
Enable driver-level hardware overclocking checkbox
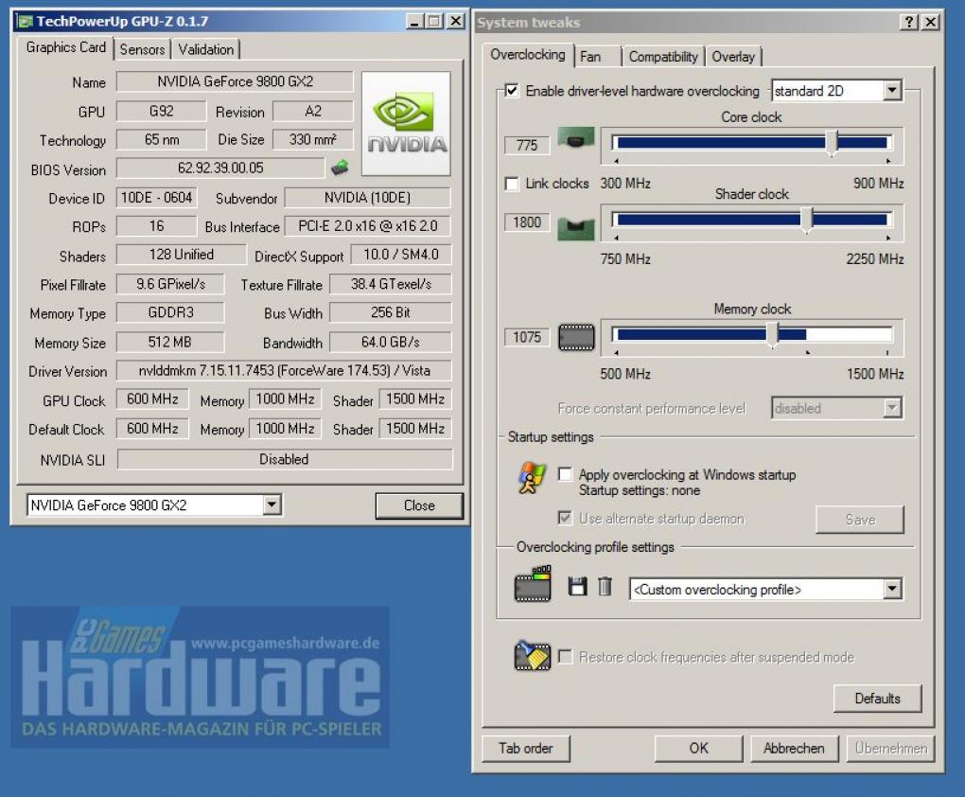coord(512,91)
